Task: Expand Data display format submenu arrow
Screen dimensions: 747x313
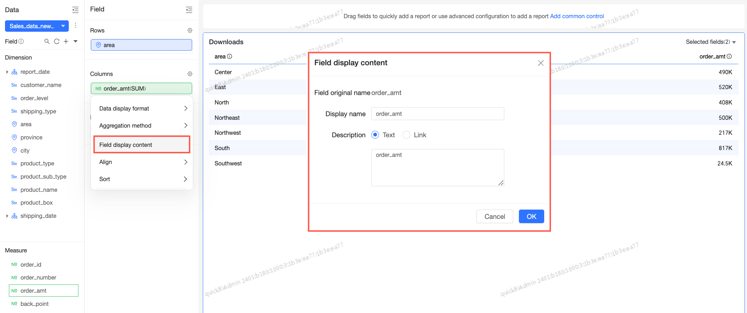Action: coord(186,108)
